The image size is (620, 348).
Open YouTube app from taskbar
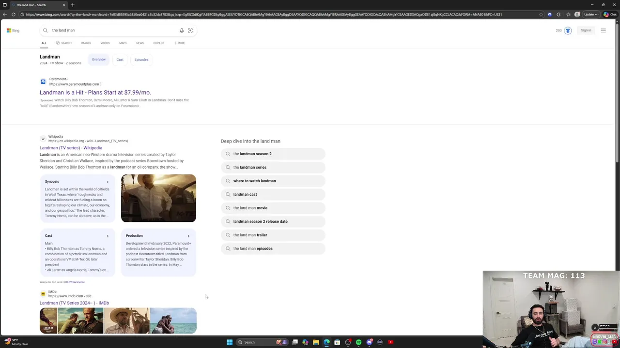coord(390,342)
